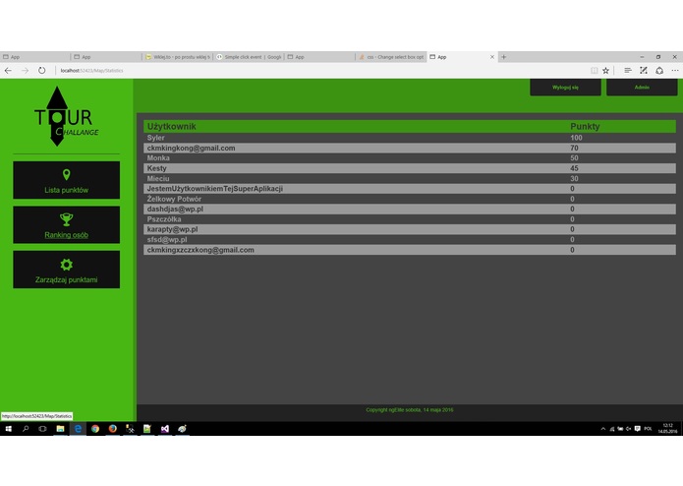
Task: Reload the page with the refresh icon
Action: click(x=41, y=70)
